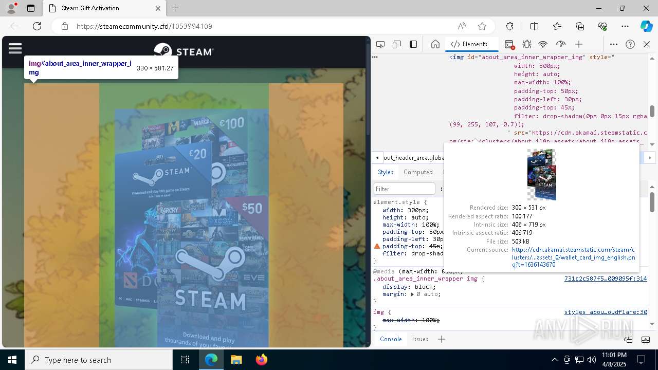Viewport: 658px width, 370px height.
Task: Open the wallet_card_img_english.png source link
Action: pyautogui.click(x=573, y=257)
